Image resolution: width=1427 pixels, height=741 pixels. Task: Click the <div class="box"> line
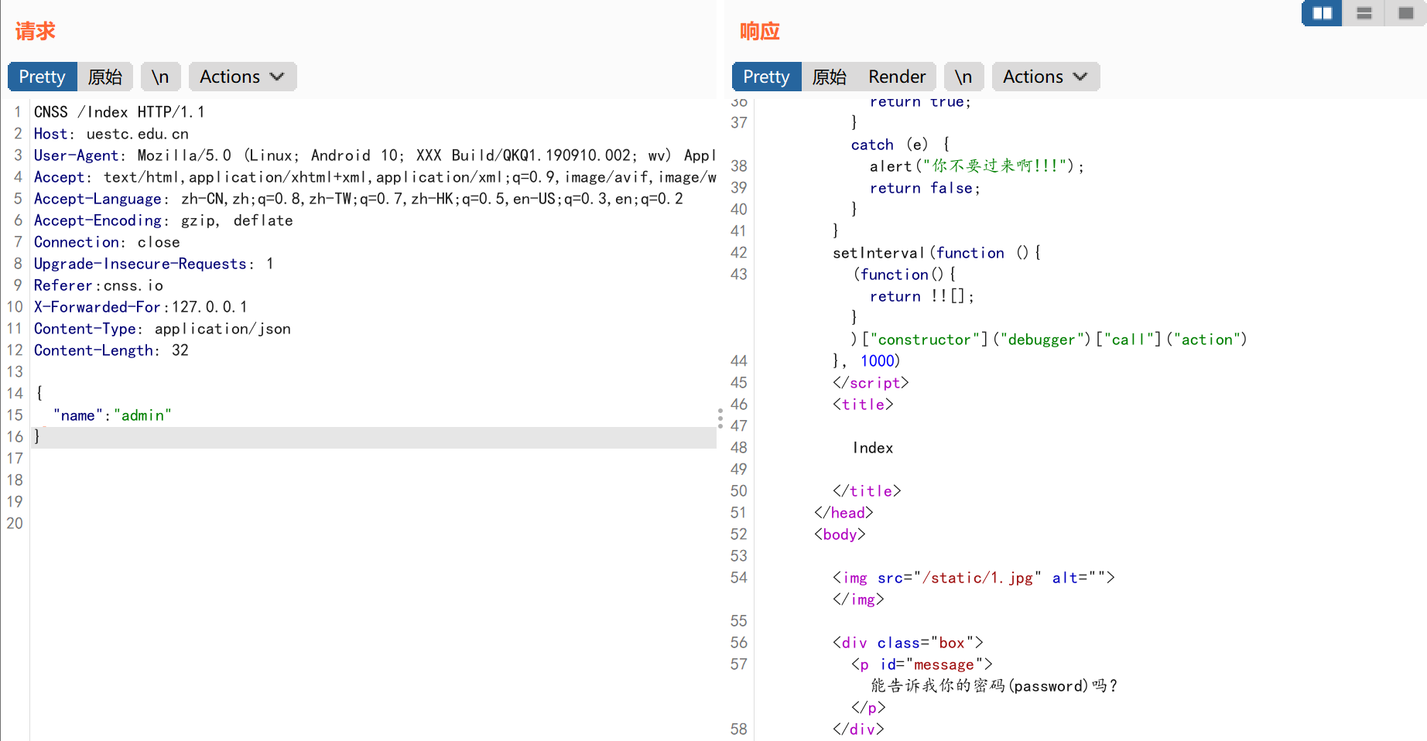pyautogui.click(x=908, y=643)
